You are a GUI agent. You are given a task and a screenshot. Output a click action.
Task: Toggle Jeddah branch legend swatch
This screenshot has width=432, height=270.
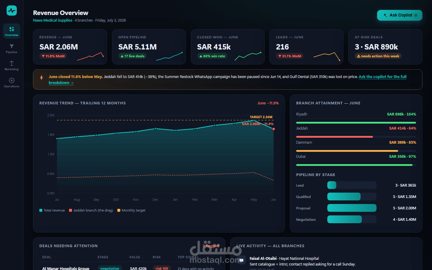(70, 210)
